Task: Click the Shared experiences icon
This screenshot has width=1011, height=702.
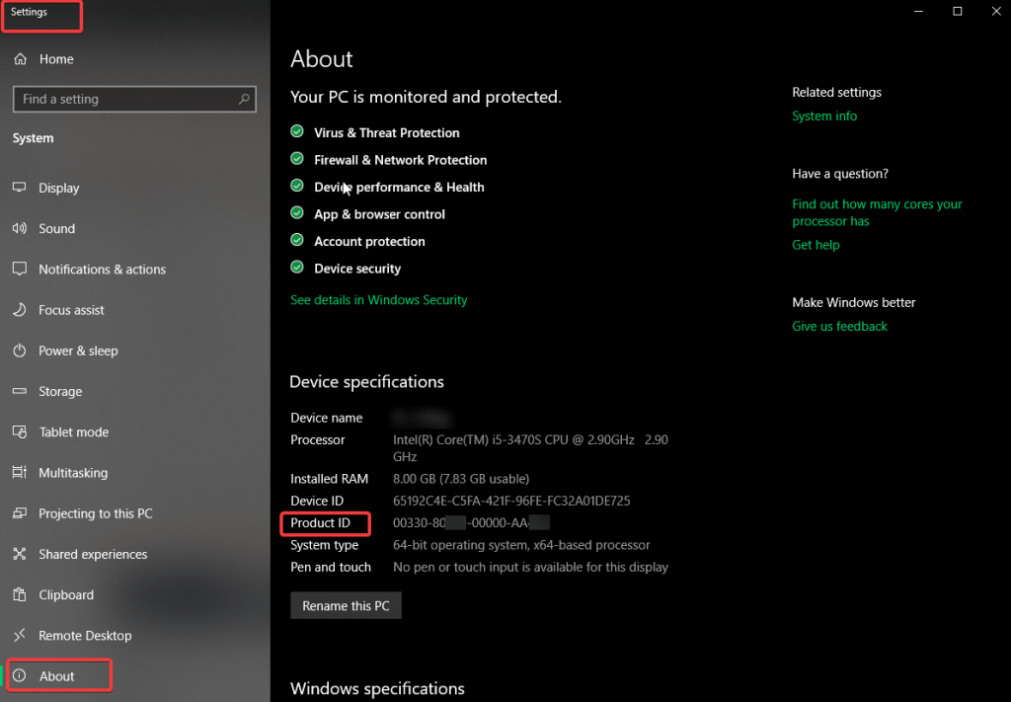Action: pyautogui.click(x=20, y=554)
